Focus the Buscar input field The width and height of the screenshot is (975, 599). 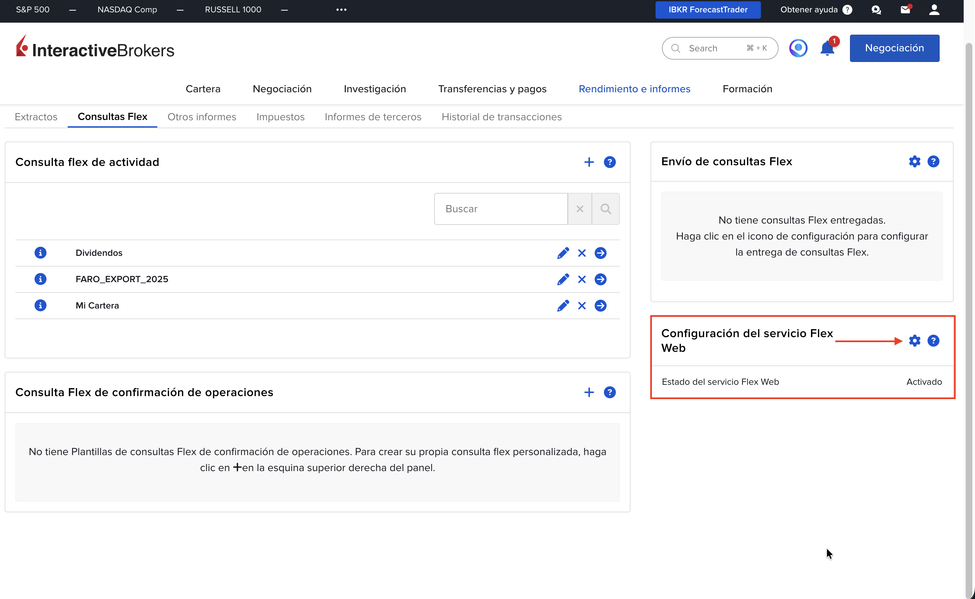coord(501,209)
